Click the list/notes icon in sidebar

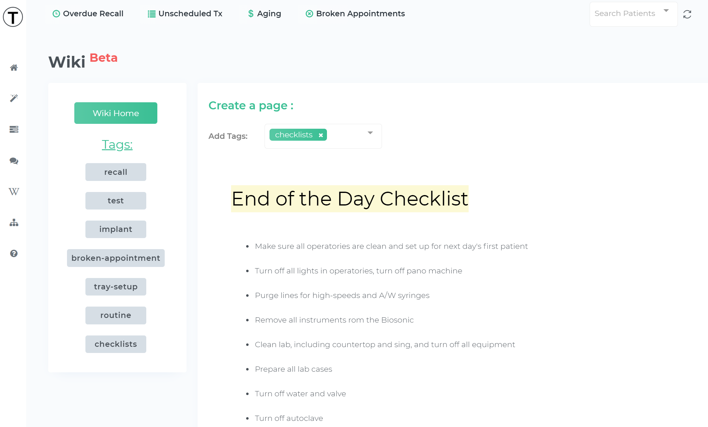click(x=14, y=129)
